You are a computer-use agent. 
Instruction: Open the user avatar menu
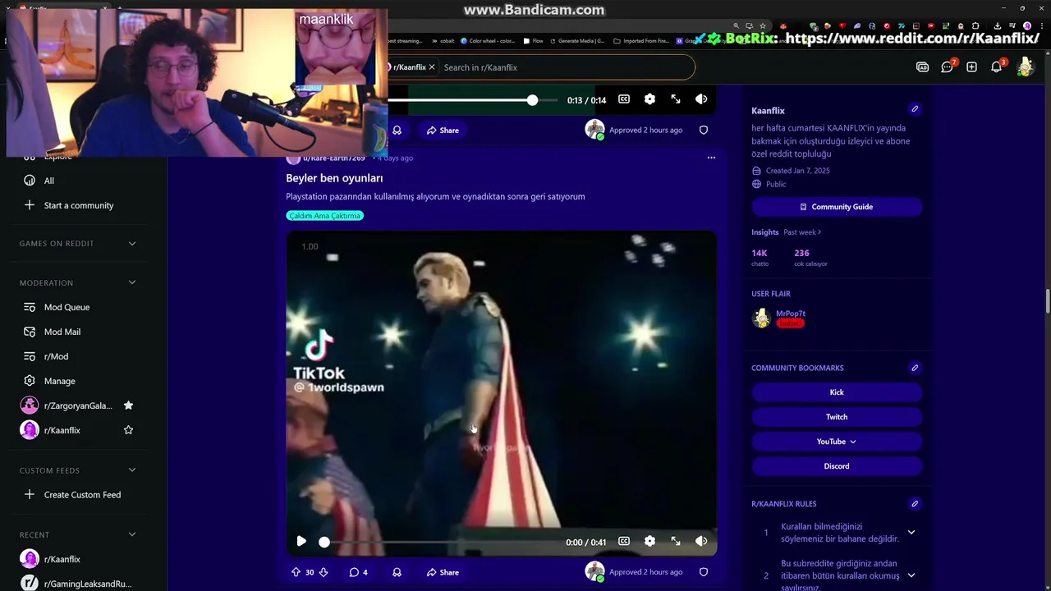pos(1025,67)
